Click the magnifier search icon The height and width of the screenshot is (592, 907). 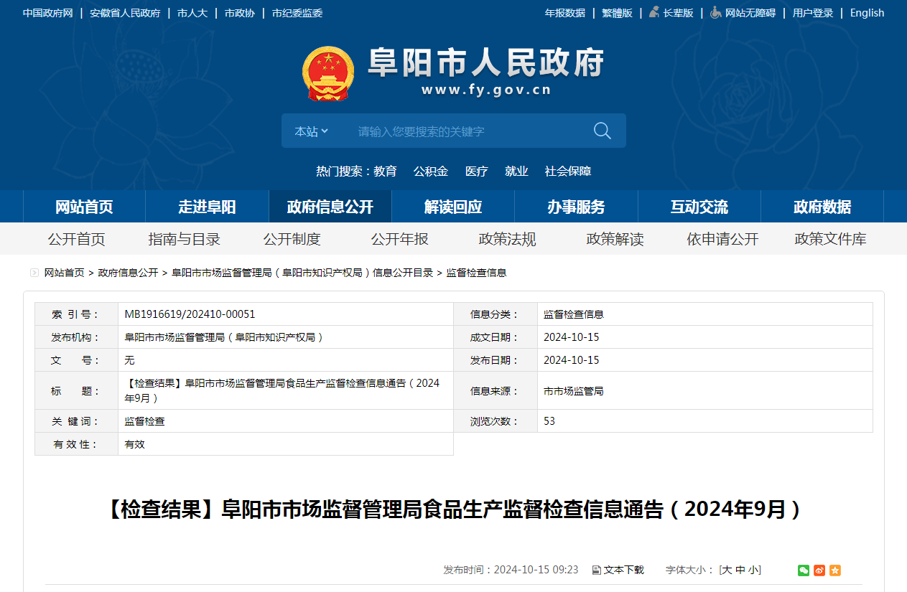602,131
